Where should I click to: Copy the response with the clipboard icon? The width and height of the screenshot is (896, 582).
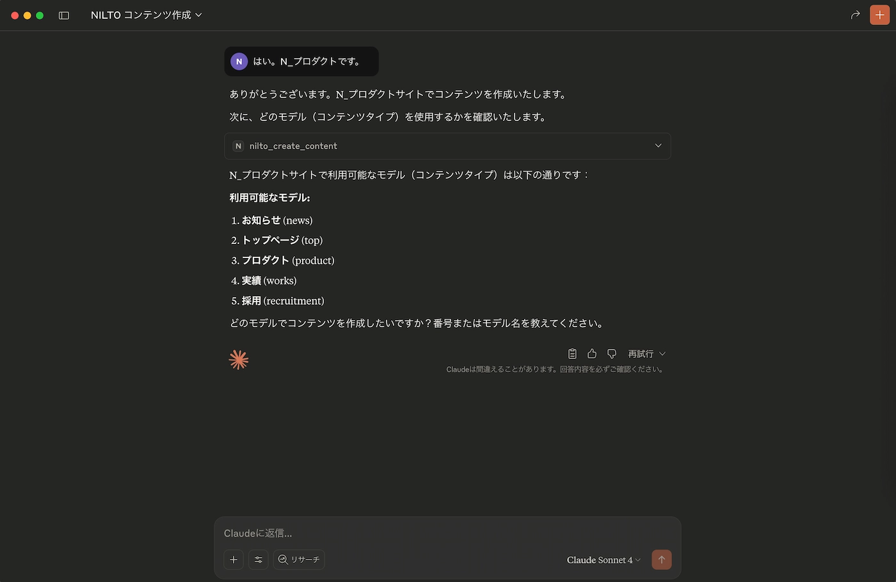[572, 353]
